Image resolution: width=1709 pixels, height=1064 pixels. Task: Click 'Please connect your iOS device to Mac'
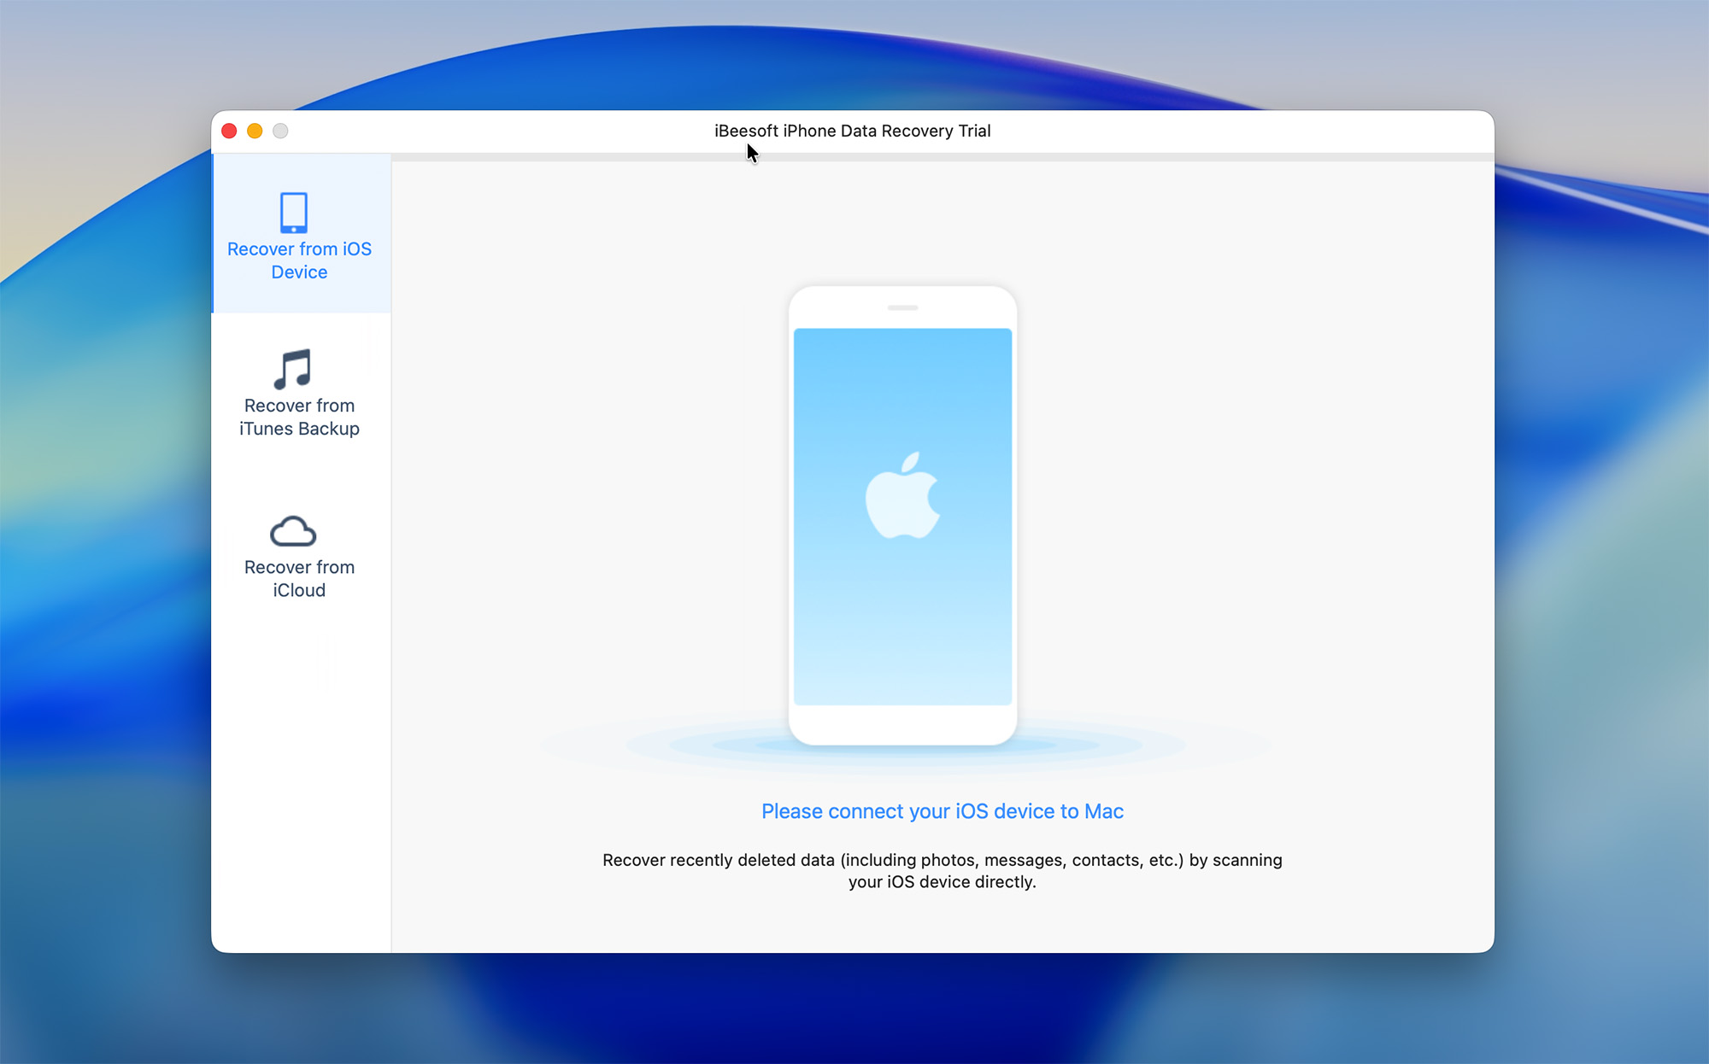click(x=941, y=811)
